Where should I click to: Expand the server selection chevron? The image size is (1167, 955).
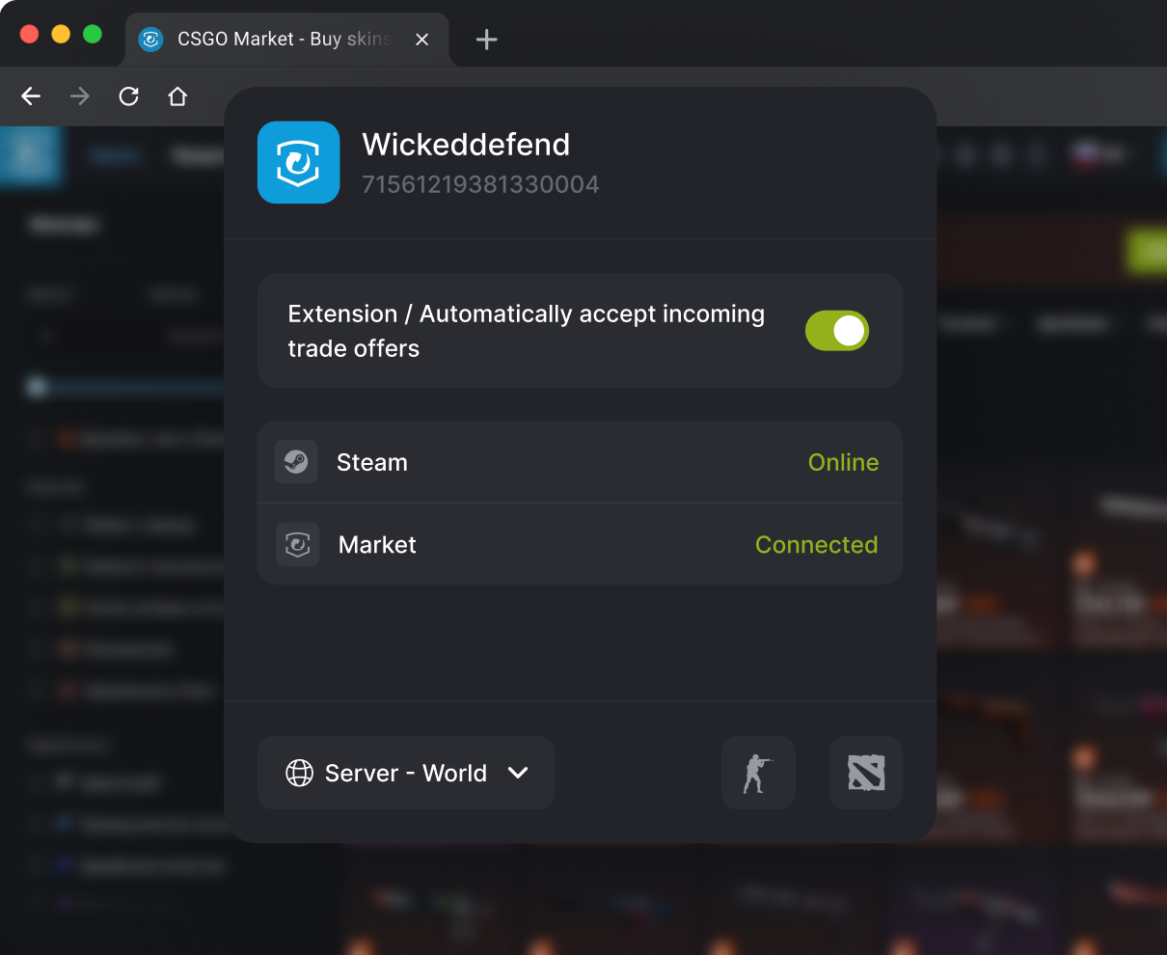pyautogui.click(x=518, y=773)
